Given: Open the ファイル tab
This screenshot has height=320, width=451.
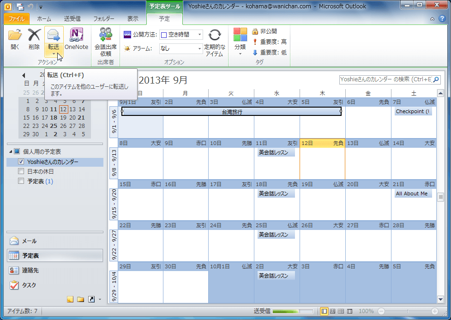Looking at the screenshot, I should pos(17,19).
